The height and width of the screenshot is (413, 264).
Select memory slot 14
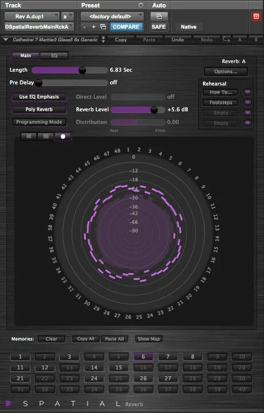click(x=94, y=368)
